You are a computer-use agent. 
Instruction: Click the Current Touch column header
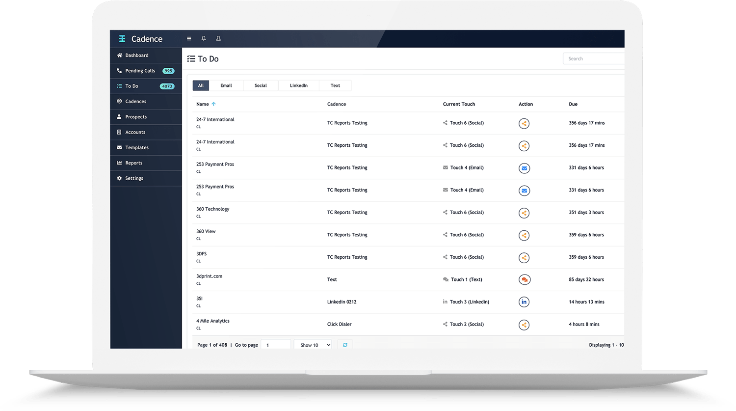click(459, 104)
